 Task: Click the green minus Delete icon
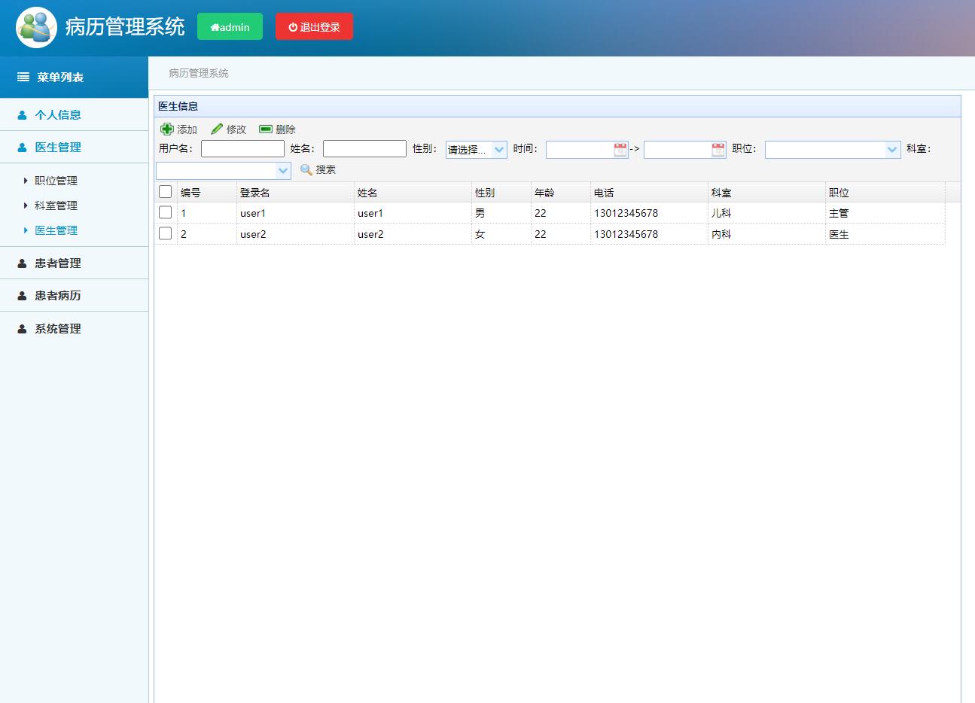266,129
